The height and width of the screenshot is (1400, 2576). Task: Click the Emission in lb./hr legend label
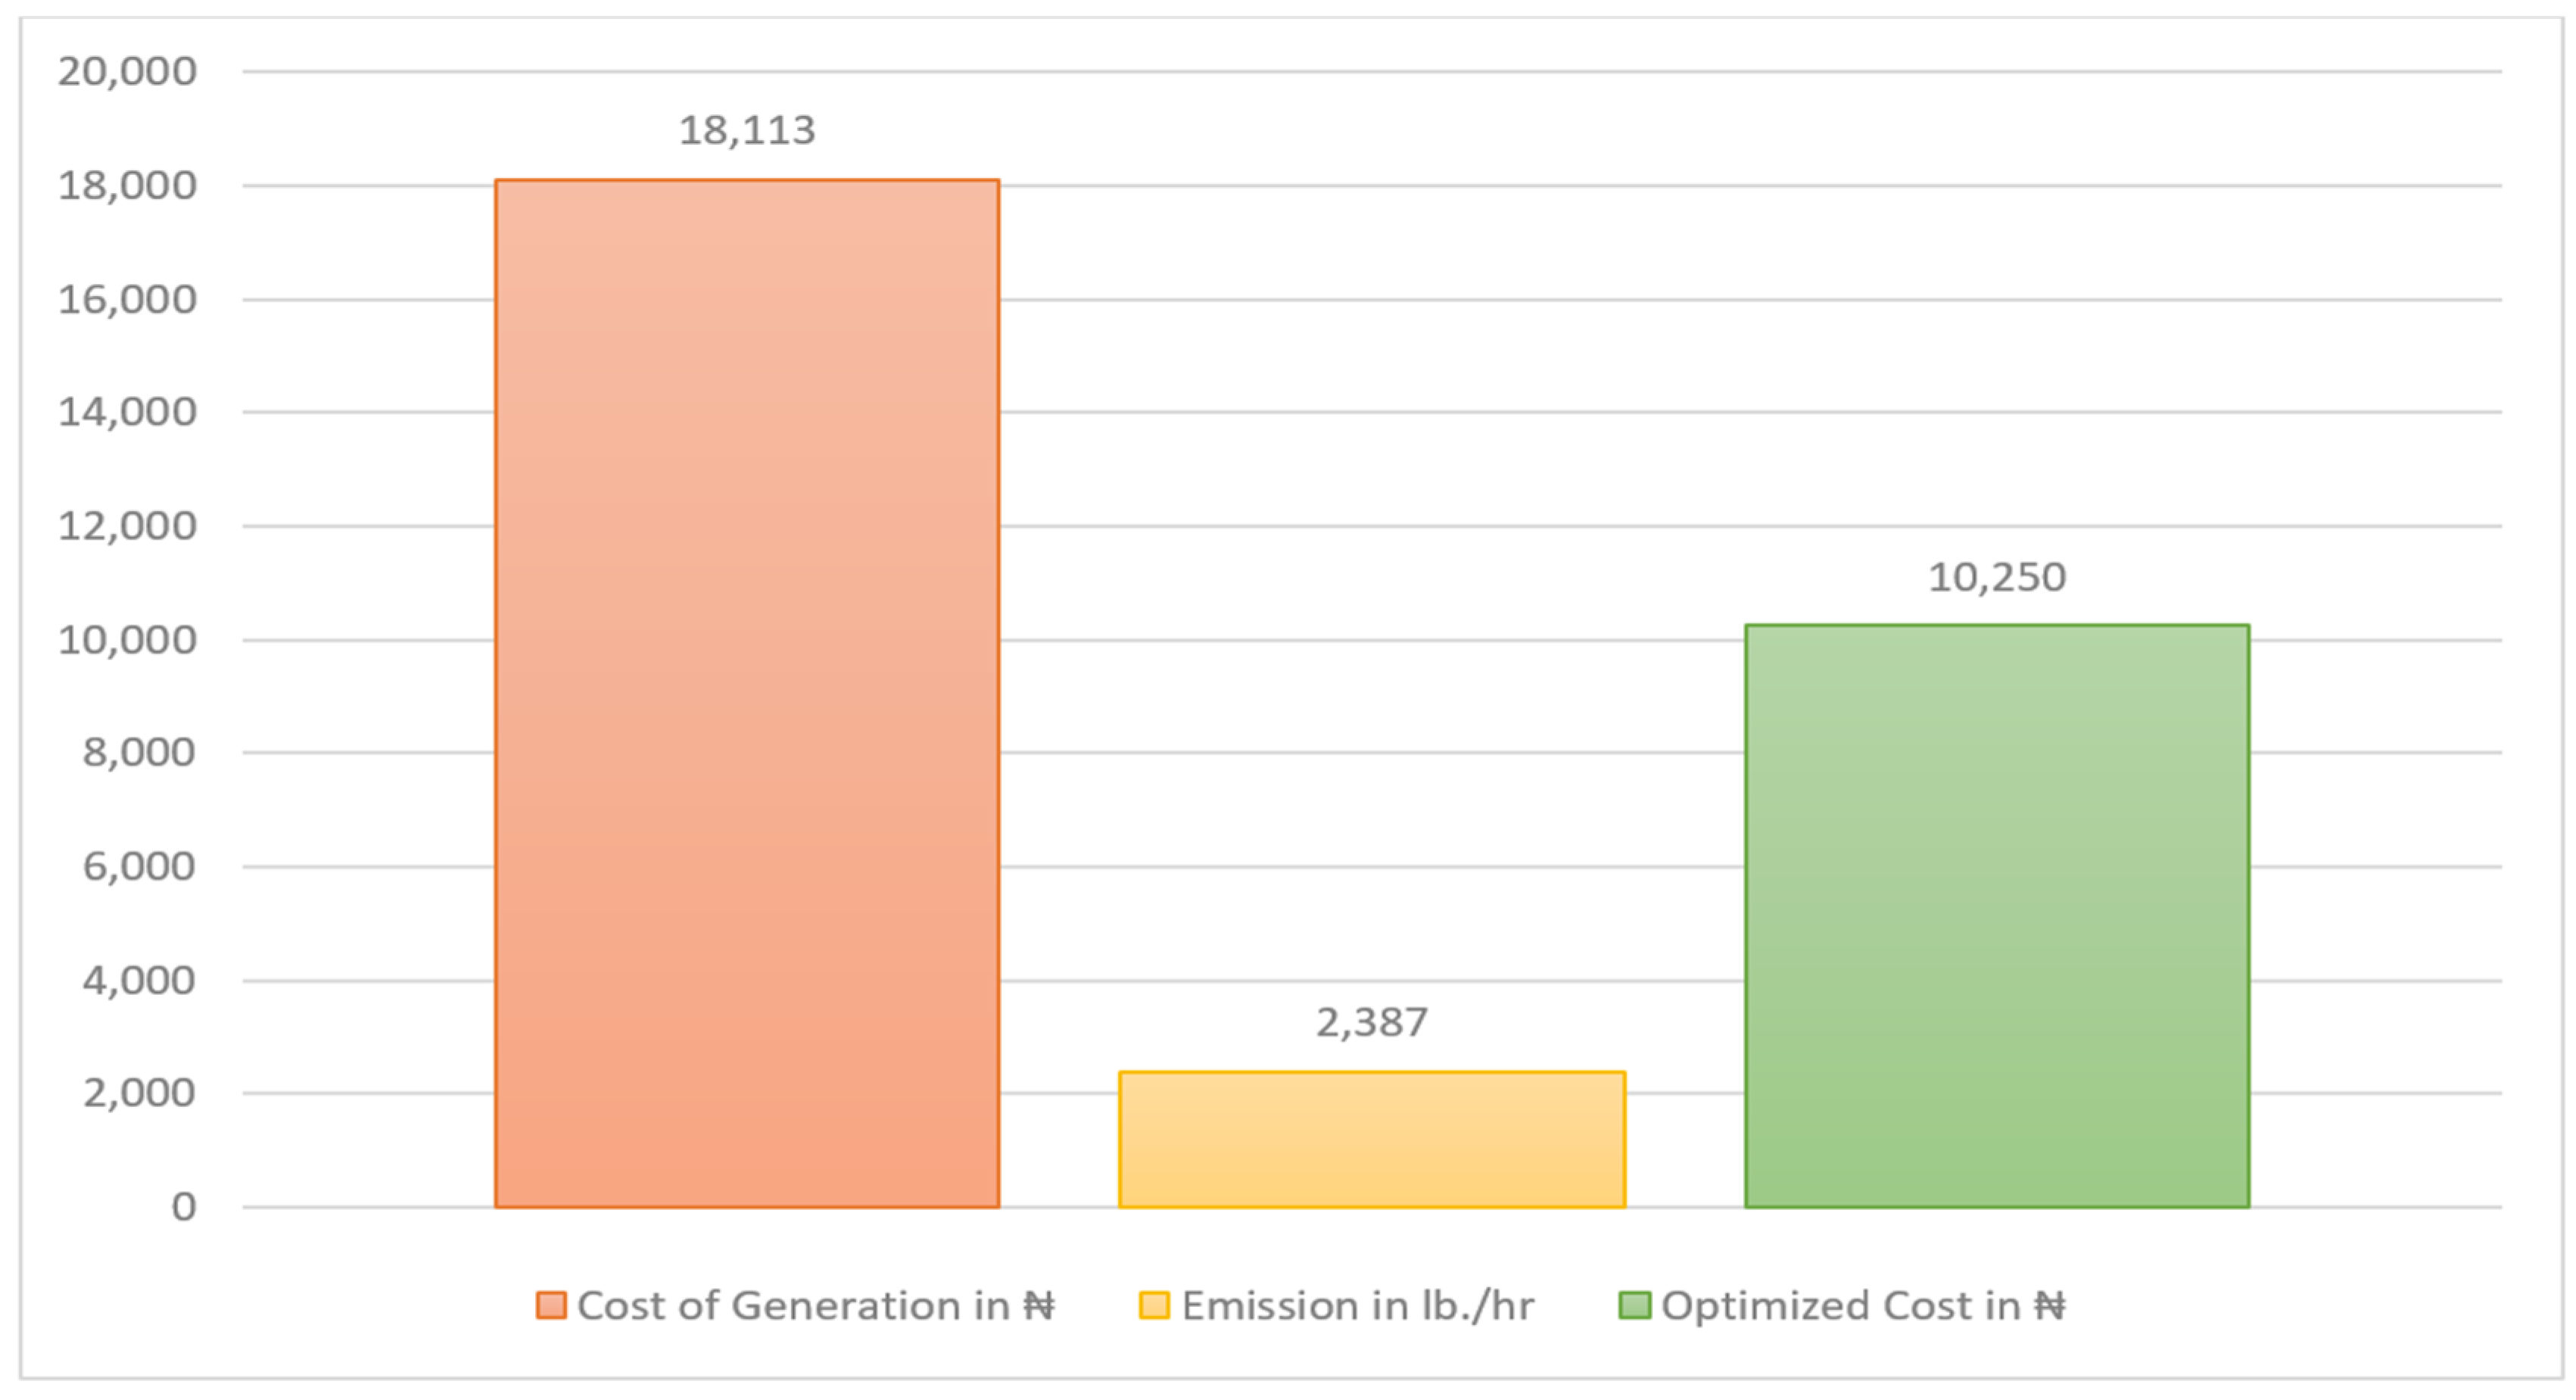pyautogui.click(x=1358, y=1305)
